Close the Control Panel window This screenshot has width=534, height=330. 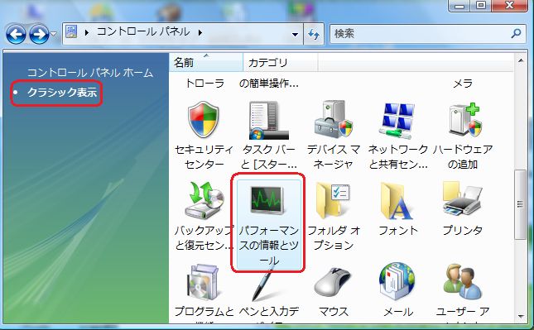point(509,6)
